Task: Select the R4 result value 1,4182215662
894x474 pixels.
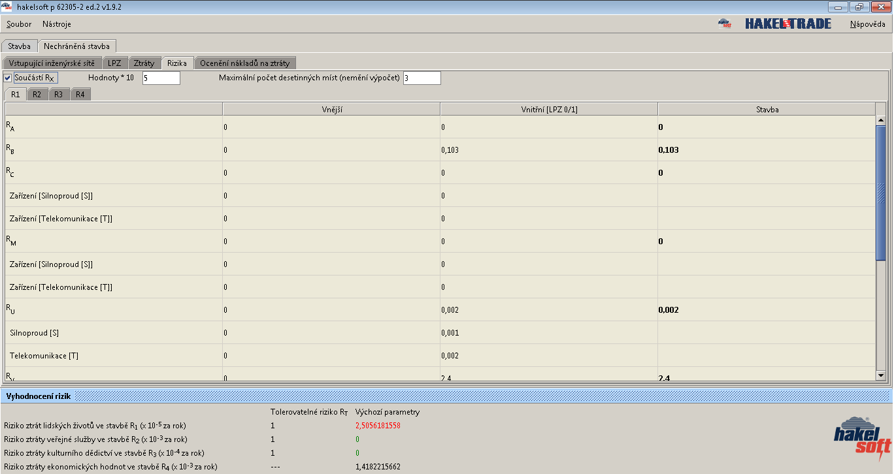Action: tap(378, 467)
